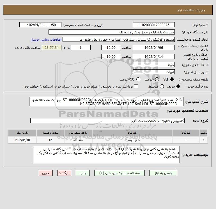Click the remaining days field showing 1
The image size is (216, 209).
tap(81, 47)
